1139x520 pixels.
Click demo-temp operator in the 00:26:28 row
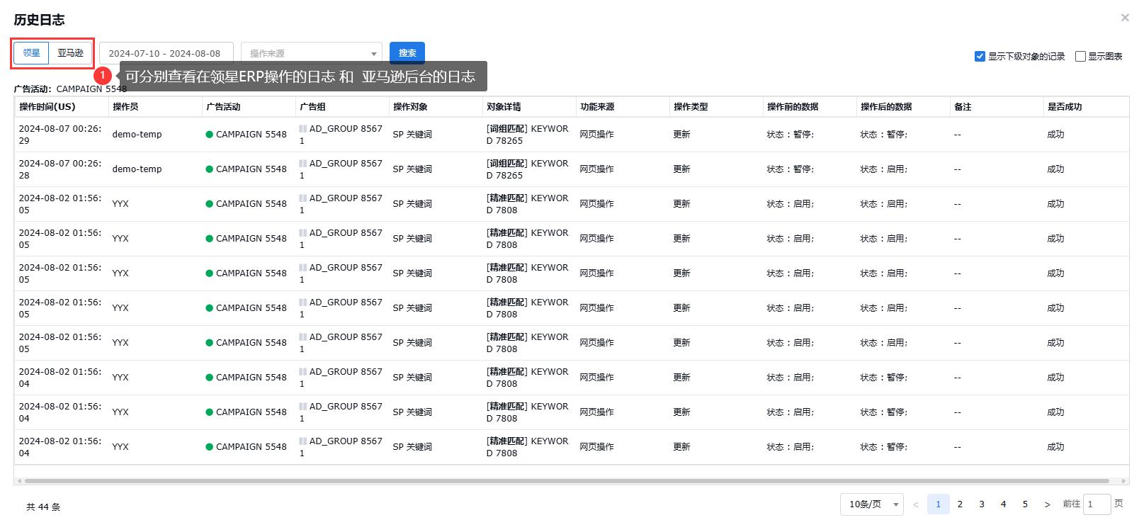point(137,169)
